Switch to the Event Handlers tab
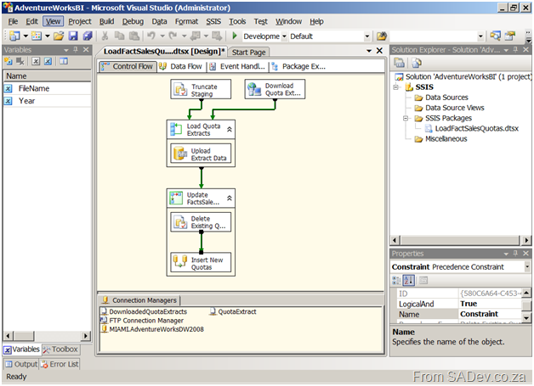This screenshot has width=534, height=386. [238, 66]
